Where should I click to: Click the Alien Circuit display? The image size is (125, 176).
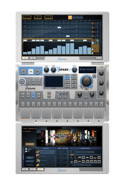point(88,70)
